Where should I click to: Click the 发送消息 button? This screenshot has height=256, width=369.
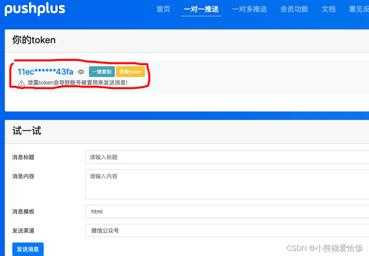coord(28,249)
